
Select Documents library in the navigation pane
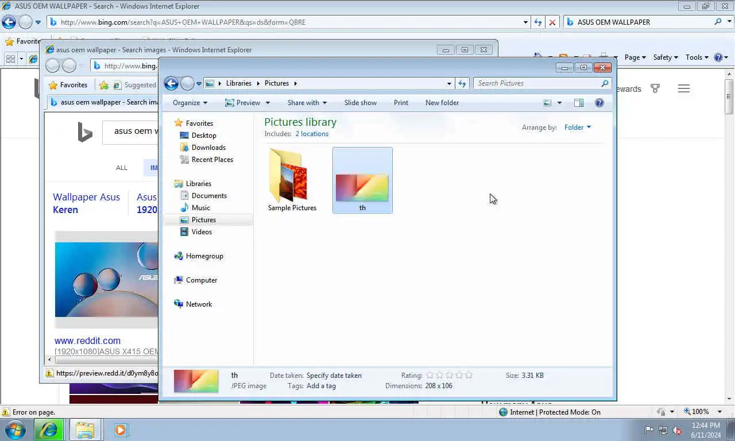pyautogui.click(x=209, y=196)
